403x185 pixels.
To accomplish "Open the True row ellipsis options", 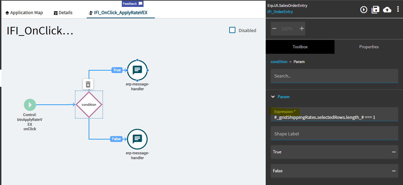I will coord(394,152).
